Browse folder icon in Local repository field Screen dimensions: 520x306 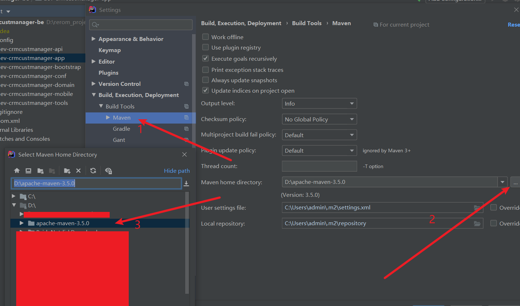pyautogui.click(x=477, y=223)
